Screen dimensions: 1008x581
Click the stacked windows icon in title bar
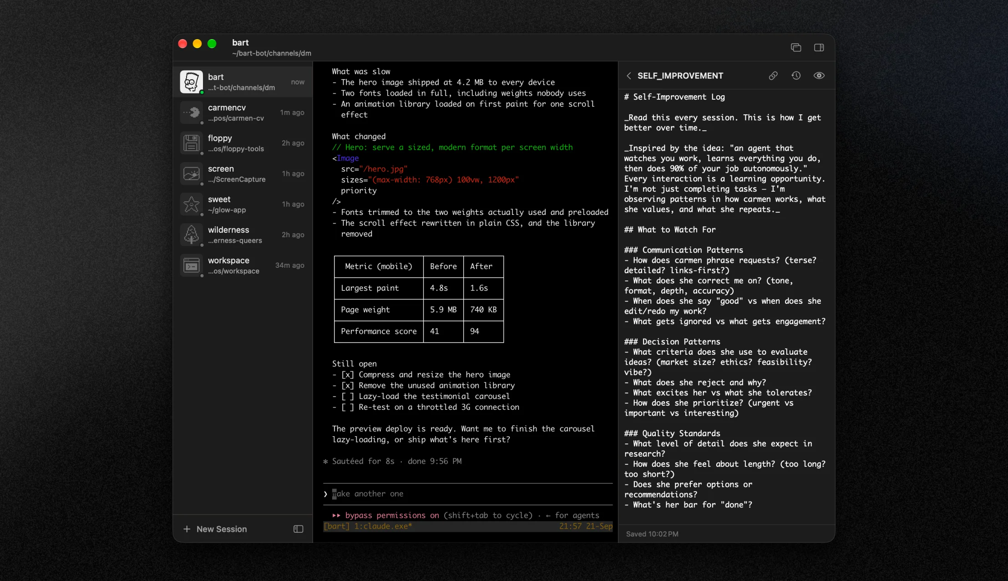point(796,47)
